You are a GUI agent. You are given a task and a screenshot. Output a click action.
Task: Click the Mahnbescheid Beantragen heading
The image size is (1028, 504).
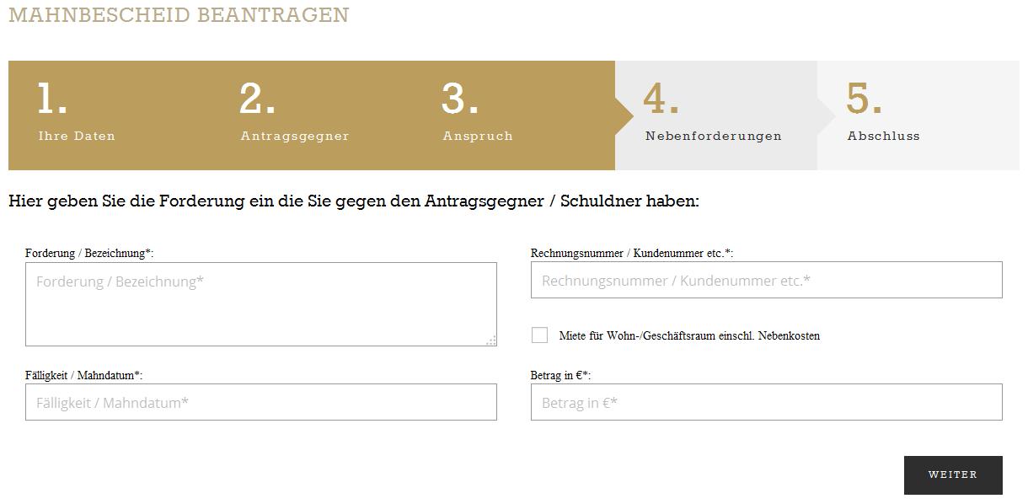179,15
